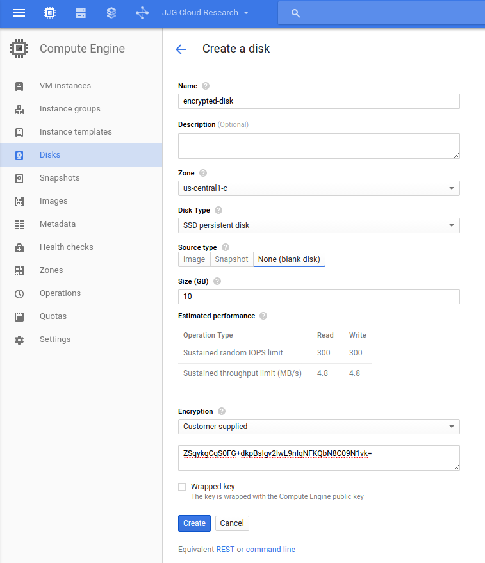The image size is (485, 563).
Task: Open the Disk Type dropdown
Action: (x=318, y=225)
